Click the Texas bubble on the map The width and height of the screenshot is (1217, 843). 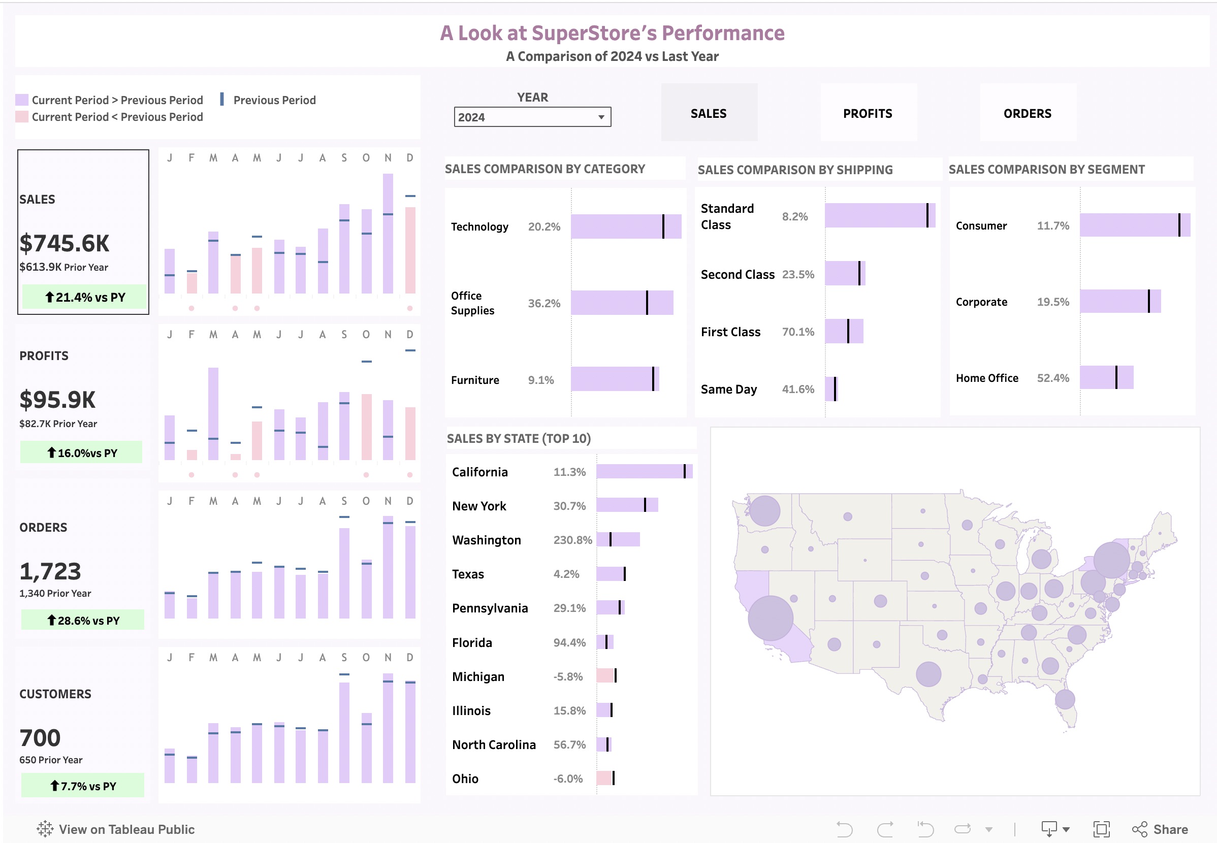[928, 674]
